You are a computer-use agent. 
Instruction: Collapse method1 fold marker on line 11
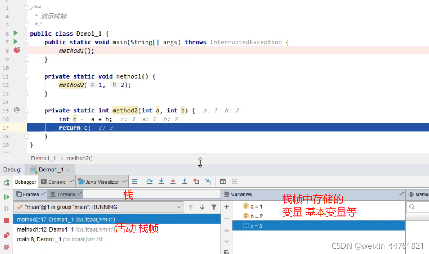tap(27, 76)
